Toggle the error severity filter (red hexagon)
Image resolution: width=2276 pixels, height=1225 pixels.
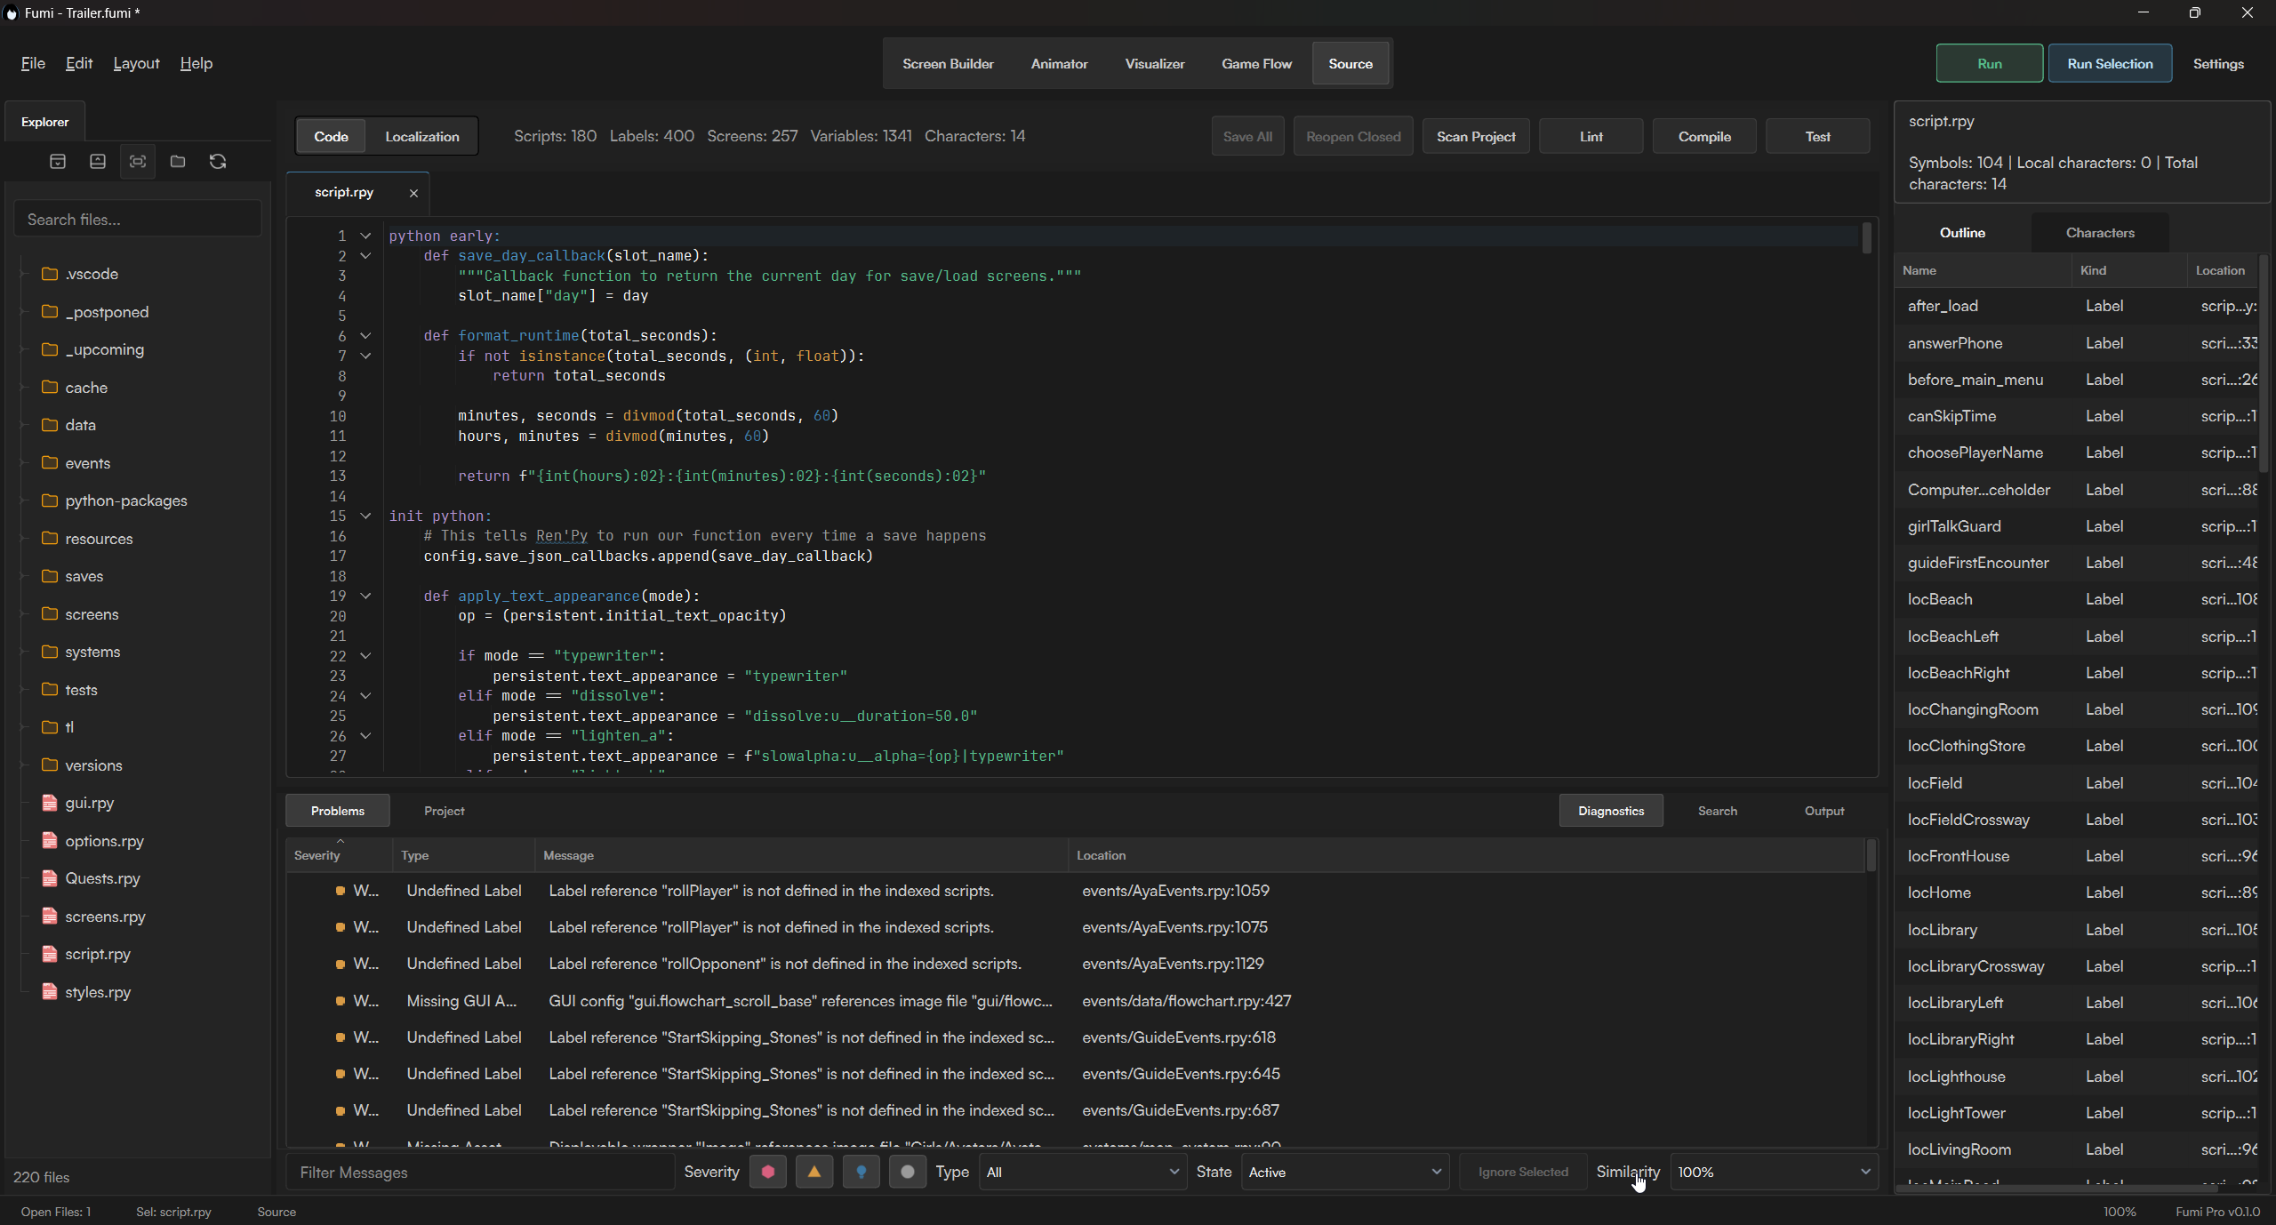pos(768,1172)
